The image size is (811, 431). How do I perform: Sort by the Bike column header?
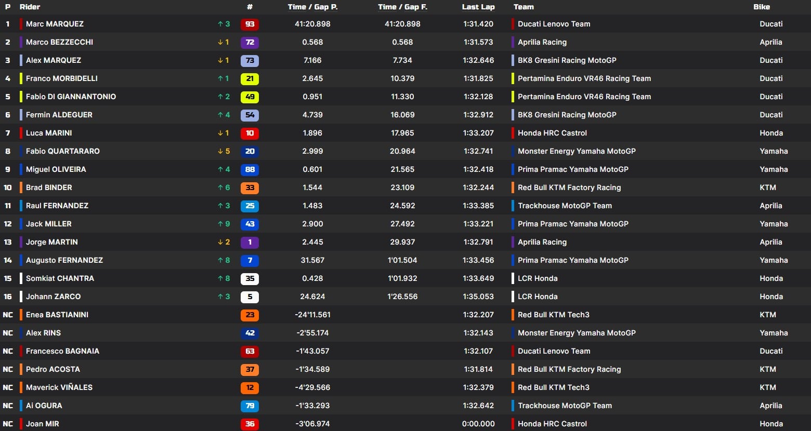tap(761, 7)
